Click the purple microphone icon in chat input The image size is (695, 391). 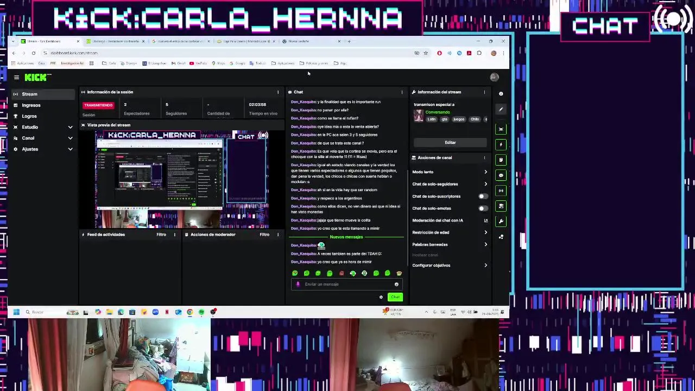[298, 284]
